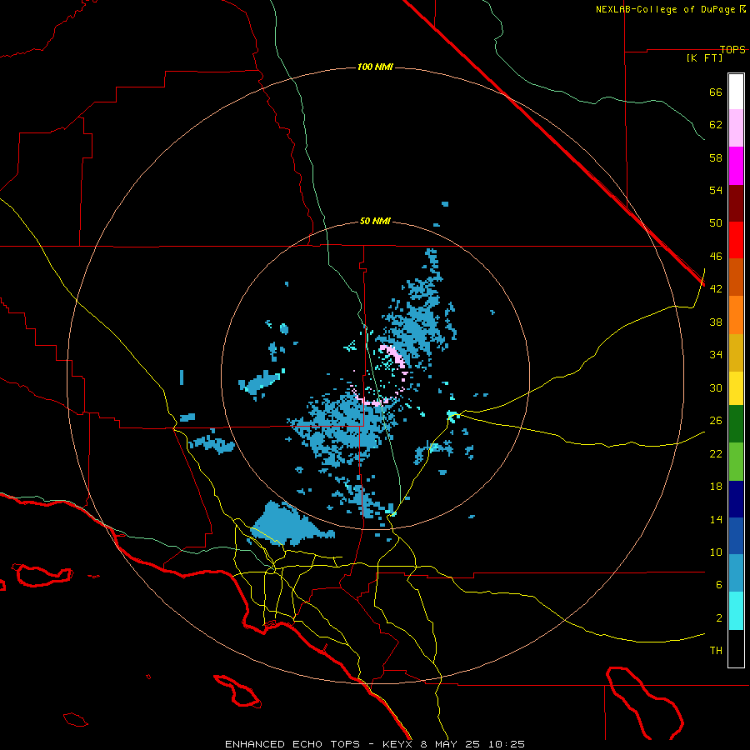The height and width of the screenshot is (750, 750).
Task: Pick the dark green legend swatch
Action: [736, 424]
